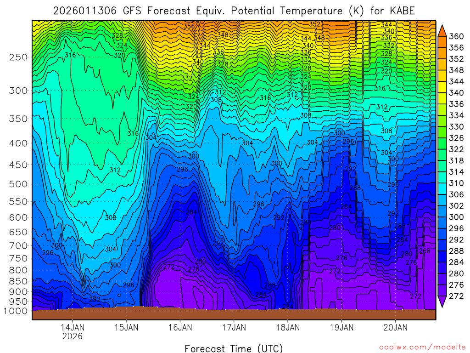The image size is (470, 353).
Task: Select the 20JAN date label on time axis
Action: pyautogui.click(x=395, y=327)
